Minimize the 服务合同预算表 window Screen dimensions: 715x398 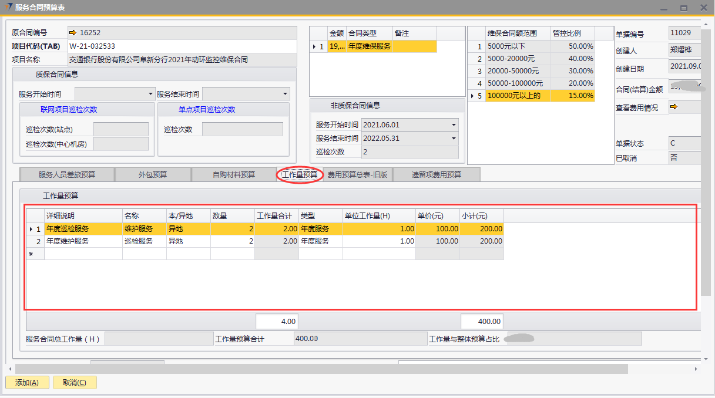[x=663, y=8]
